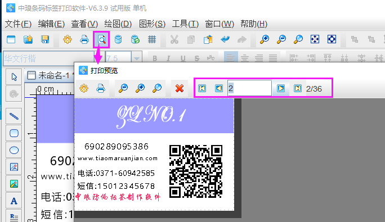Open document settings gear in main toolbar
The height and width of the screenshot is (222, 385).
(68, 39)
